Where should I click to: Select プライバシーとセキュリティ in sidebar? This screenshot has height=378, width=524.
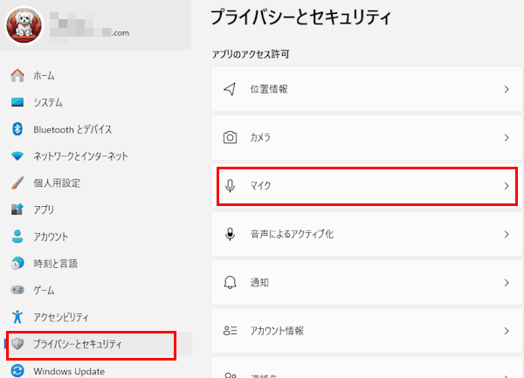96,344
